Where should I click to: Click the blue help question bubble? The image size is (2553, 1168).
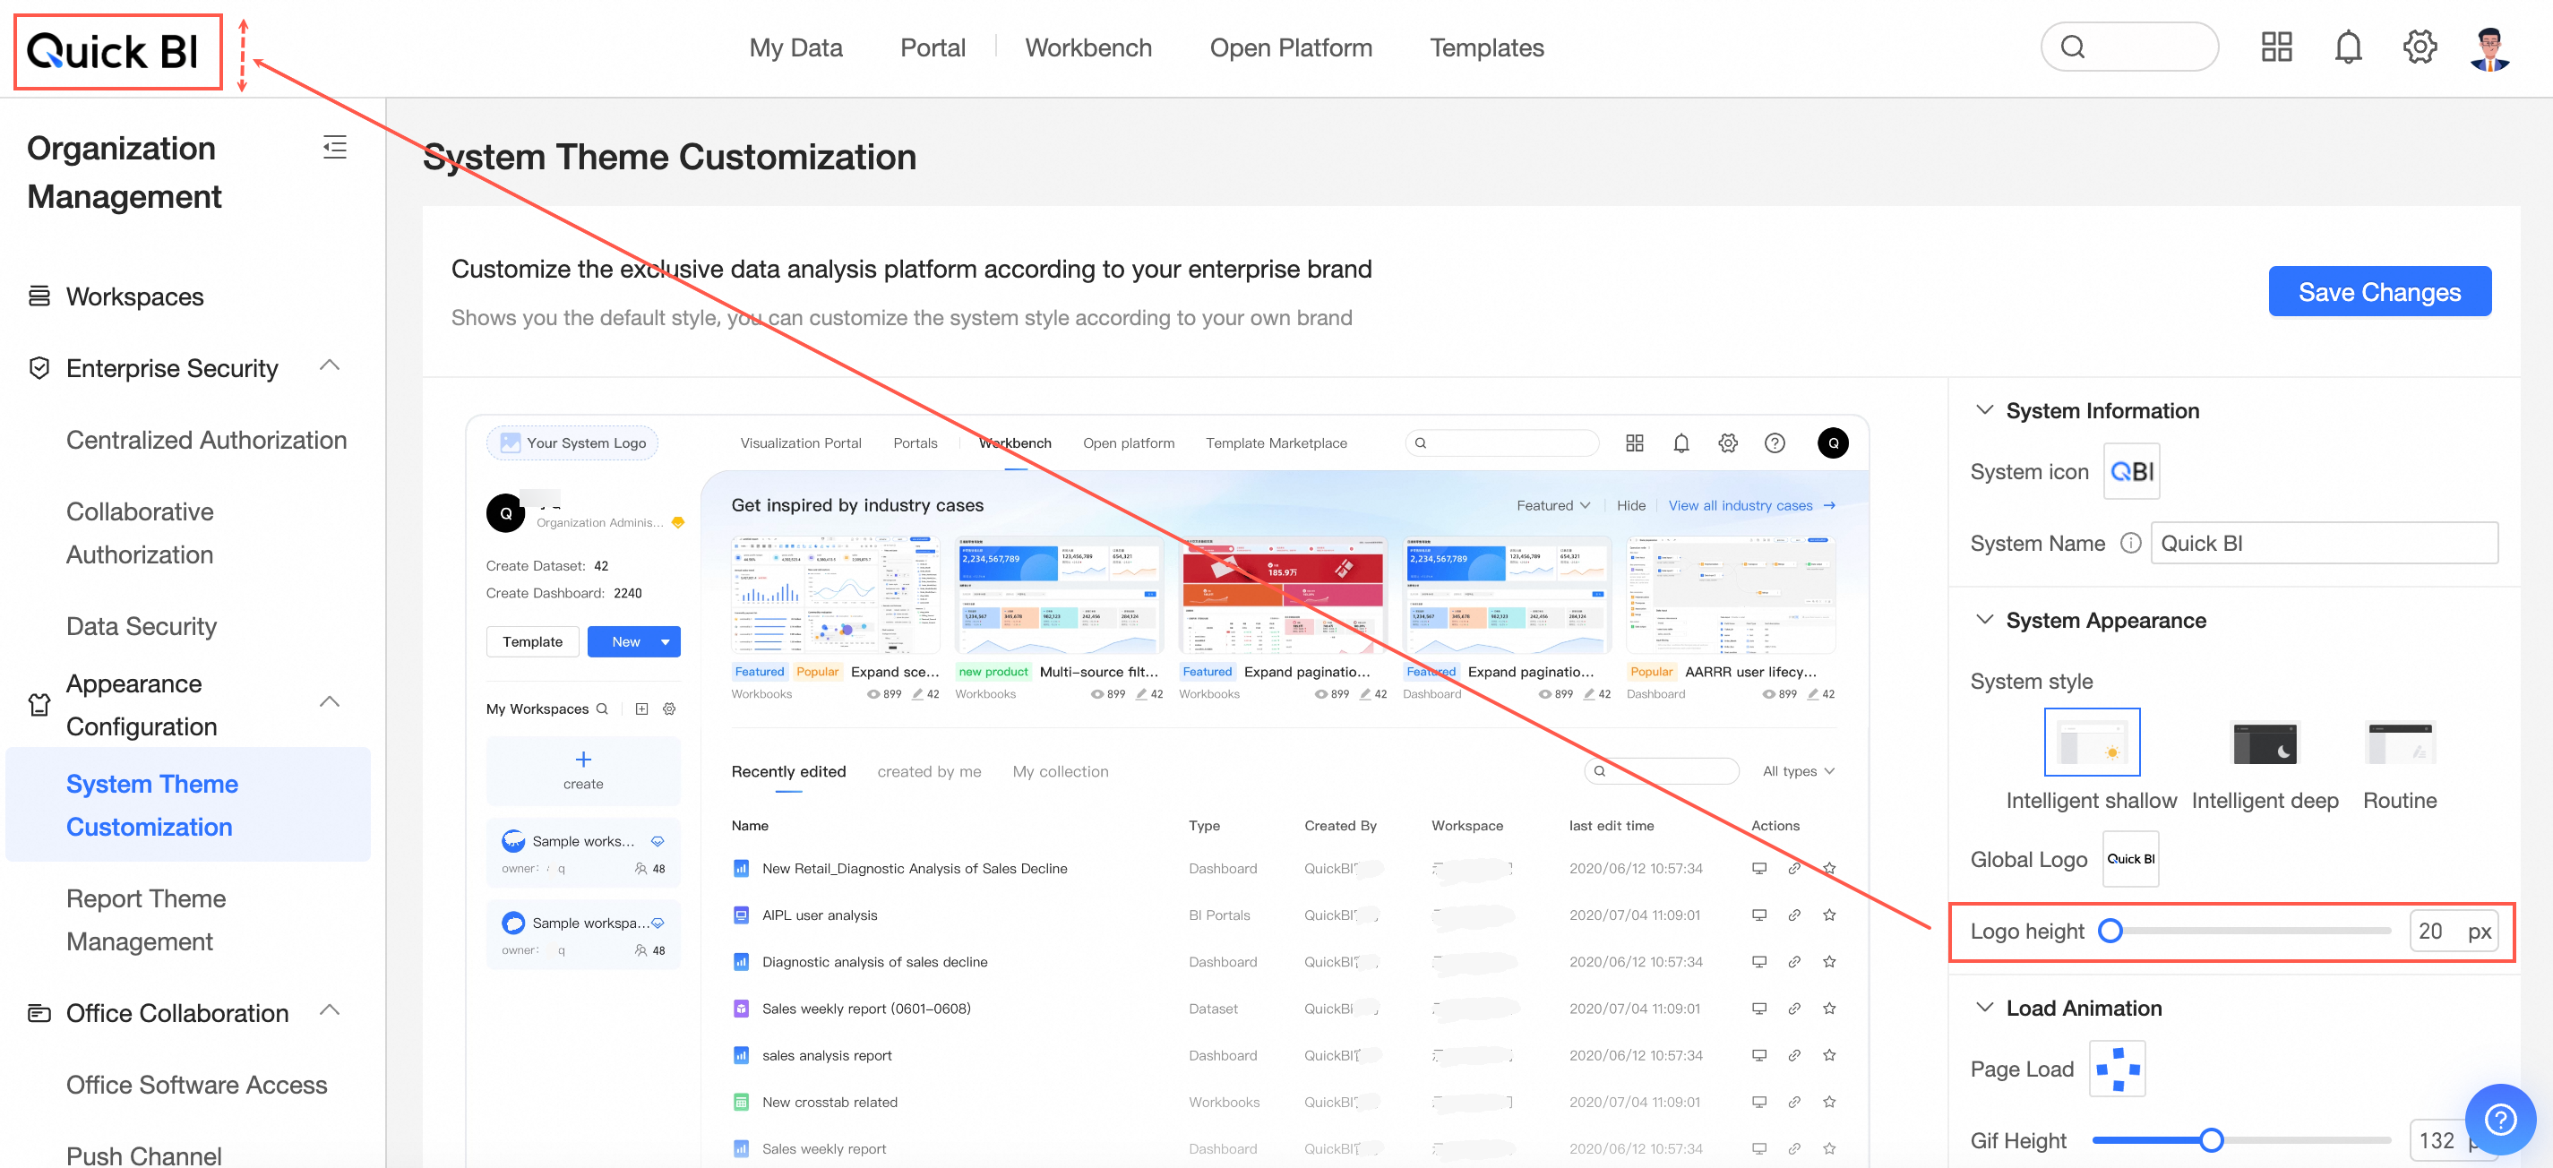tap(2499, 1119)
